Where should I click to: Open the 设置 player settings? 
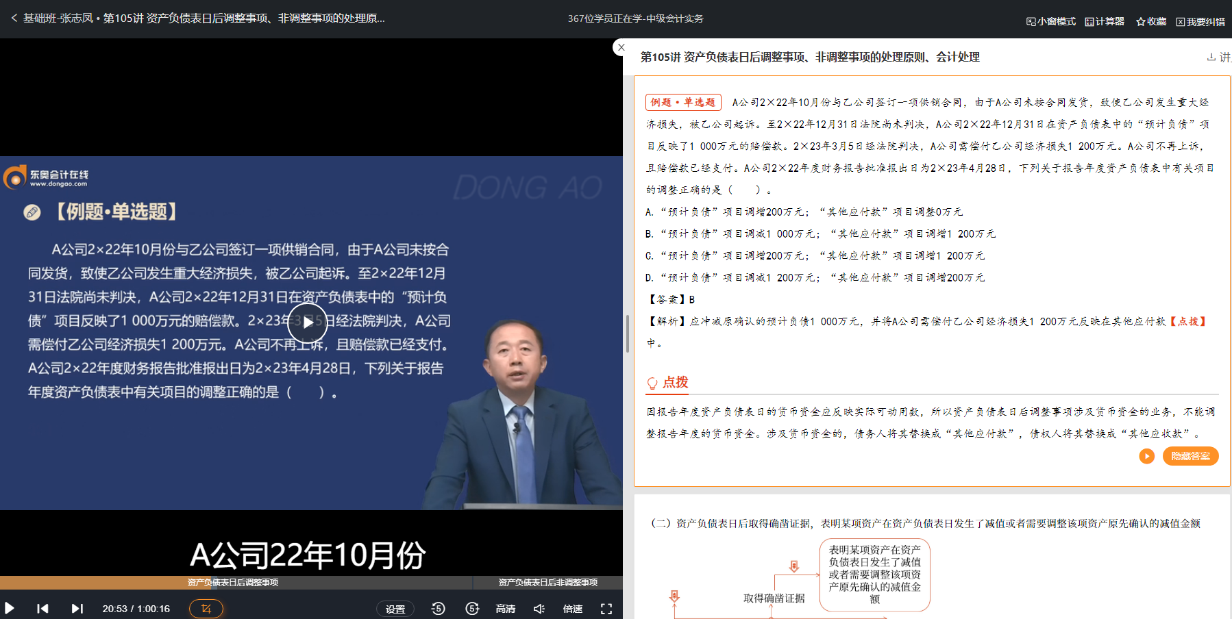coord(395,608)
